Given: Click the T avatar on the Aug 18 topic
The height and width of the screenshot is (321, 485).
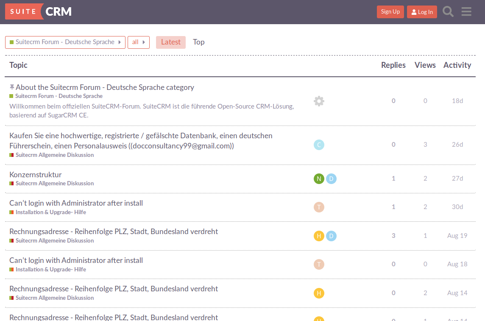Looking at the screenshot, I should pyautogui.click(x=319, y=265).
